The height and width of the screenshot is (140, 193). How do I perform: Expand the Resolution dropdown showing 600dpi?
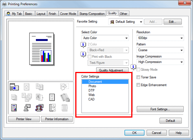tap(160, 38)
